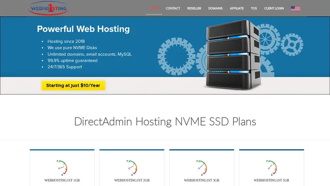The height and width of the screenshot is (186, 330).
Task: Go to the Home menu item
Action: 154,8
